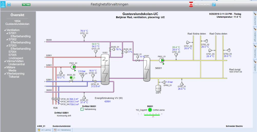Open Lindinspect in the tree

coord(16,58)
